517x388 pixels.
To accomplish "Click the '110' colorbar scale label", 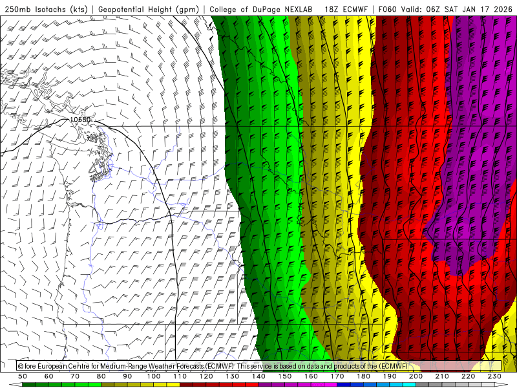I will click(x=180, y=376).
